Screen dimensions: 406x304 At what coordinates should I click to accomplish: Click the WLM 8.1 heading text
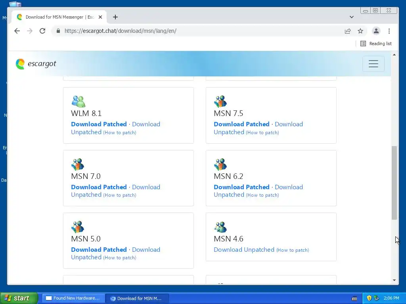(x=86, y=114)
